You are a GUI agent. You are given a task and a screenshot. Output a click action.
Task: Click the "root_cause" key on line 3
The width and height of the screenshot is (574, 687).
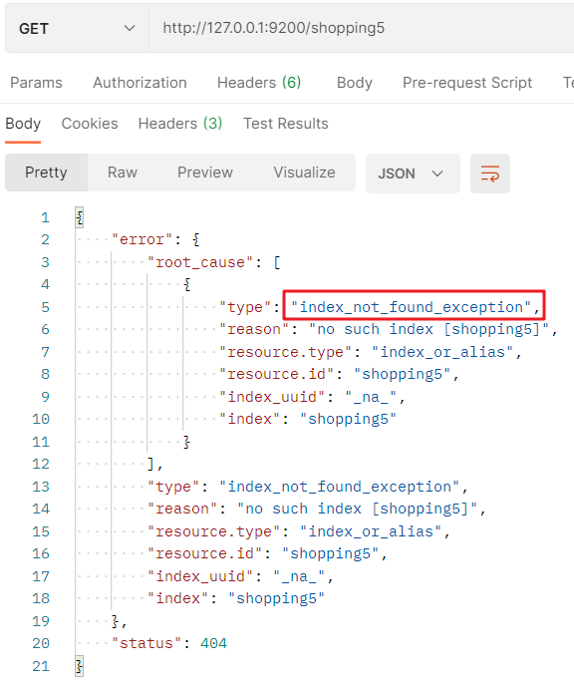click(x=200, y=263)
